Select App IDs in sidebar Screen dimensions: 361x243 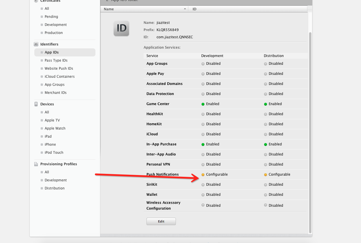(65, 52)
